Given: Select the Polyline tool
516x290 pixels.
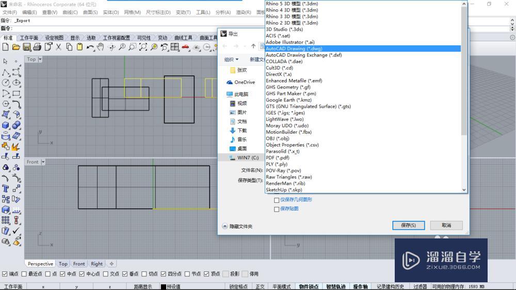Looking at the screenshot, I should coord(5,72).
